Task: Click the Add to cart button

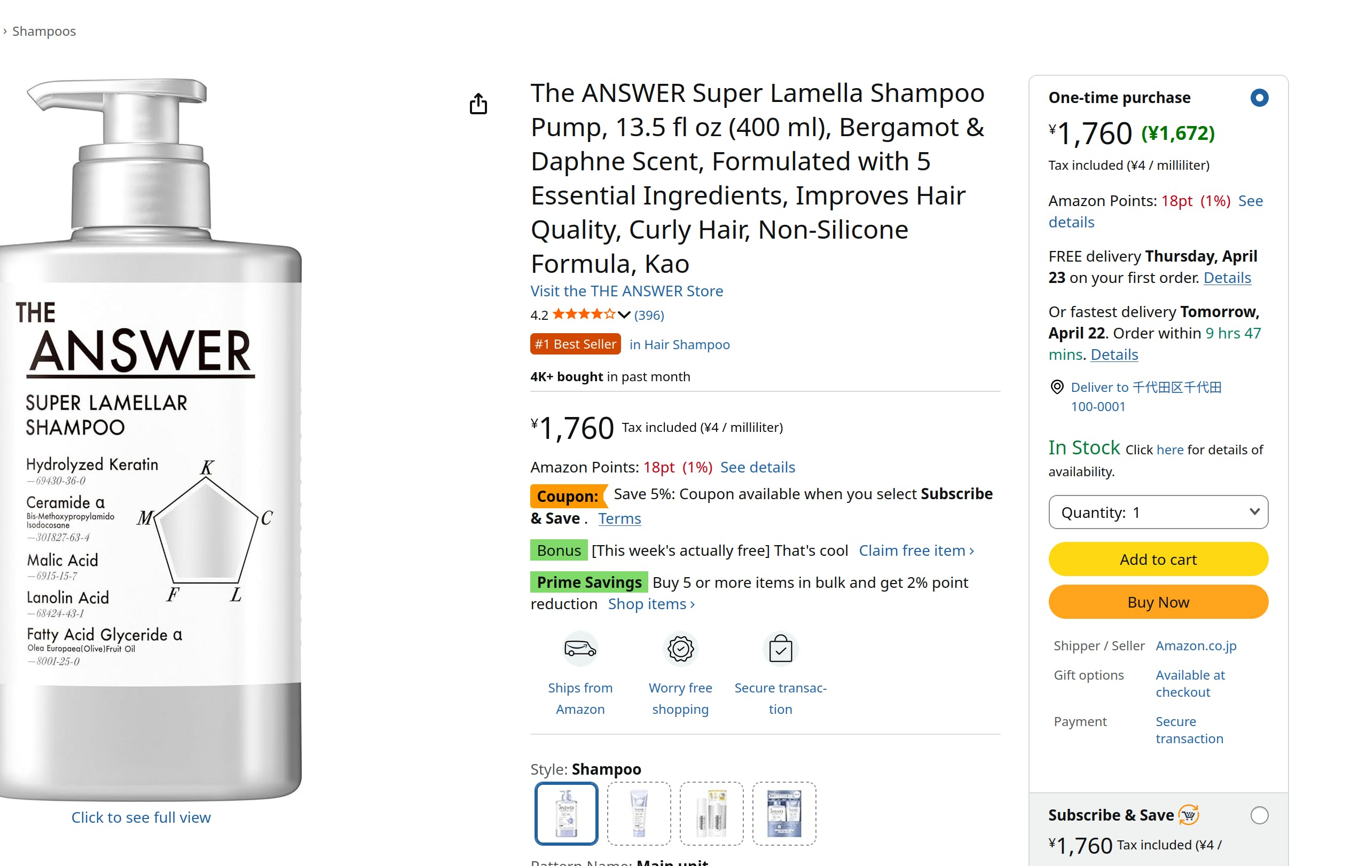Action: point(1158,559)
